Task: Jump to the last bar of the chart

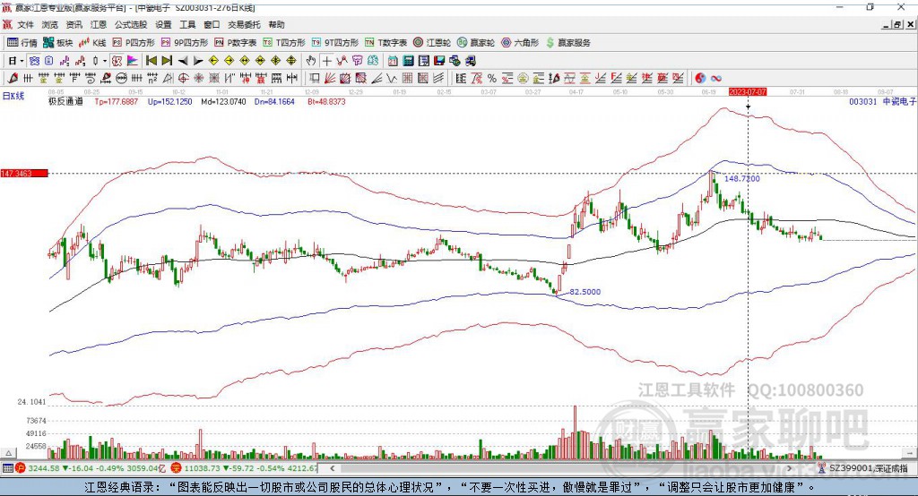Action: click(x=167, y=61)
